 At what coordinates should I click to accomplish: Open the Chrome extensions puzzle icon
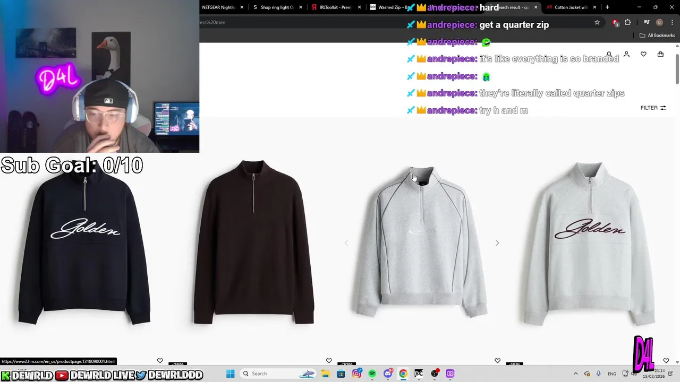[x=627, y=22]
